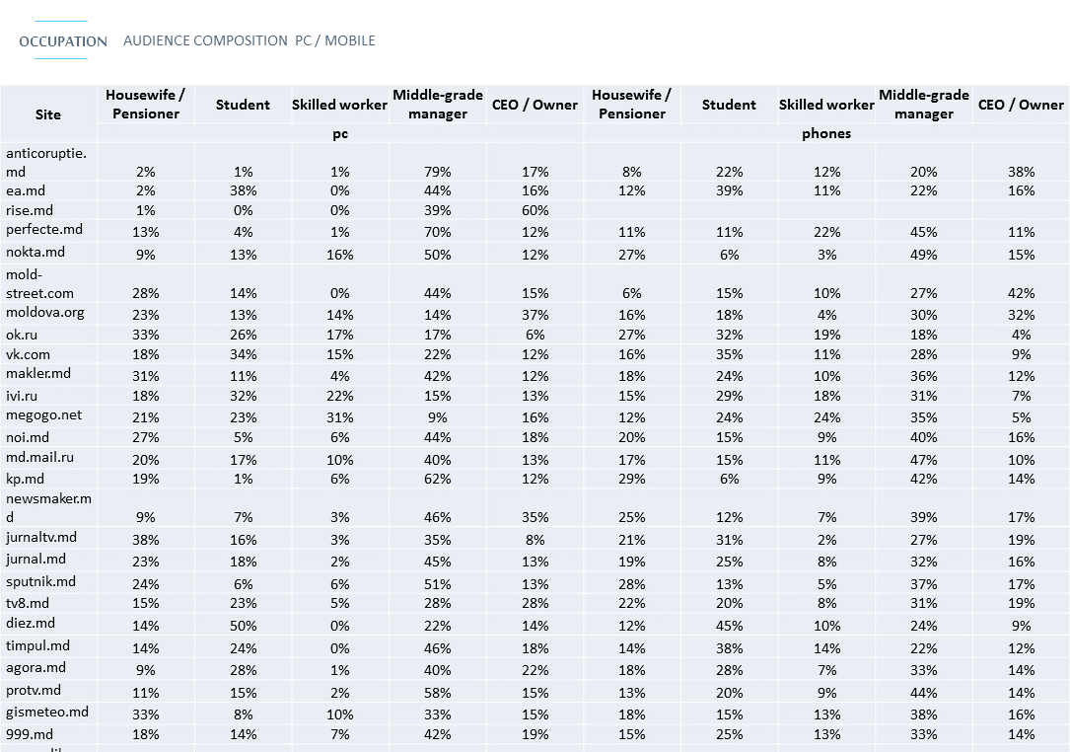The image size is (1070, 752).
Task: Select the 999.md site name
Action: 30,734
